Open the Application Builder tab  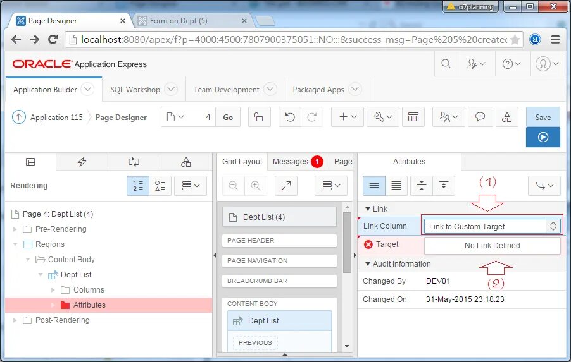pyautogui.click(x=45, y=90)
